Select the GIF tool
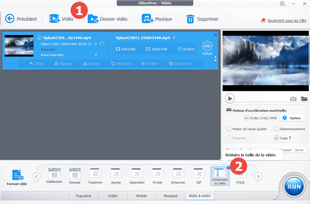The image size is (310, 204). pyautogui.click(x=198, y=176)
